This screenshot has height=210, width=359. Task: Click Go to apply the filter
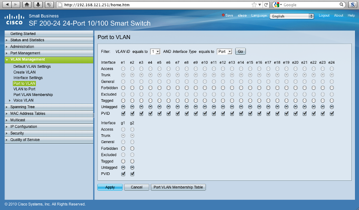(x=241, y=52)
